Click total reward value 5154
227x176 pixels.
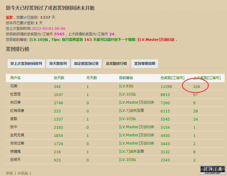coord(165,128)
